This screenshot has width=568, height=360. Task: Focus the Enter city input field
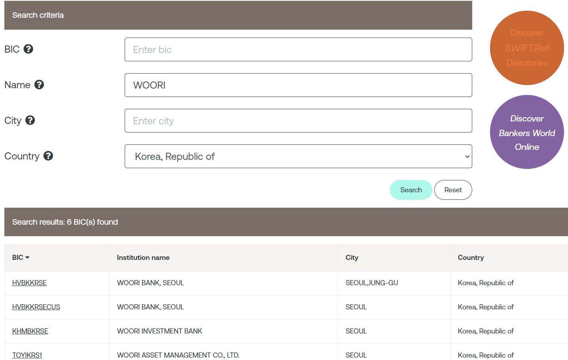[x=298, y=121]
